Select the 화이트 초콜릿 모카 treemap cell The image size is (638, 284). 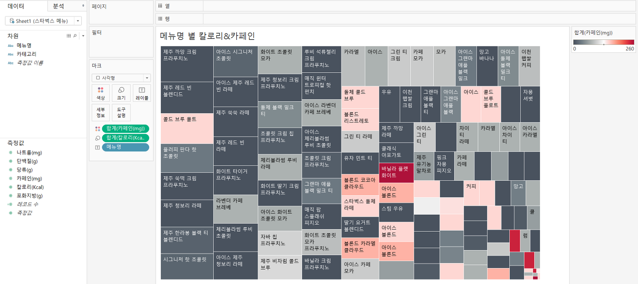(280, 60)
